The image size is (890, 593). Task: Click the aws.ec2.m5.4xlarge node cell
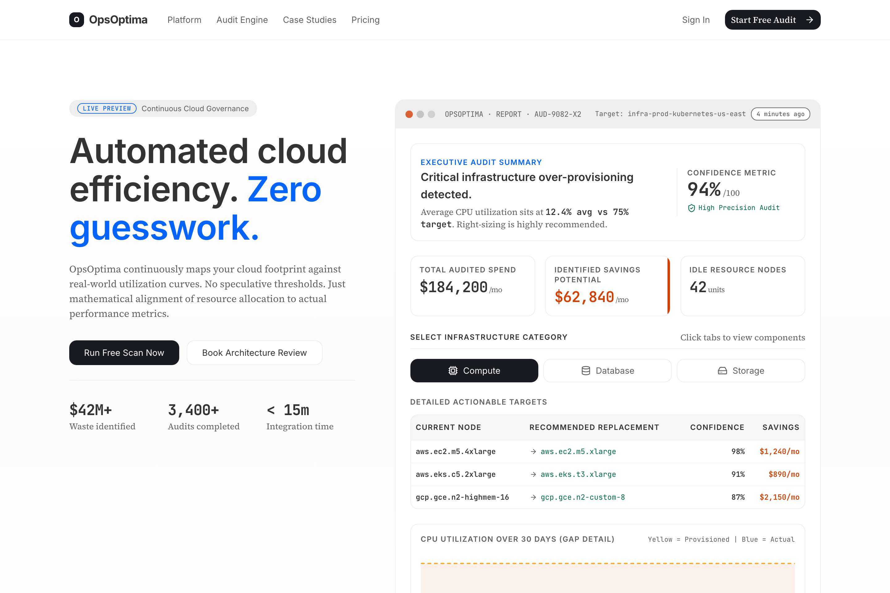(x=456, y=452)
